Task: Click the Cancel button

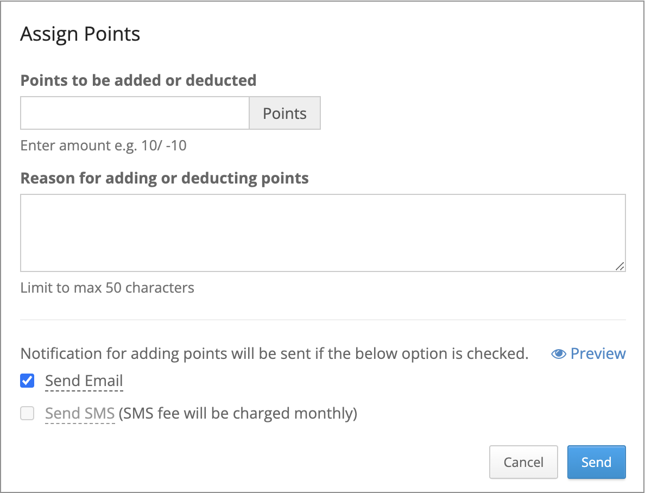Action: (x=523, y=462)
